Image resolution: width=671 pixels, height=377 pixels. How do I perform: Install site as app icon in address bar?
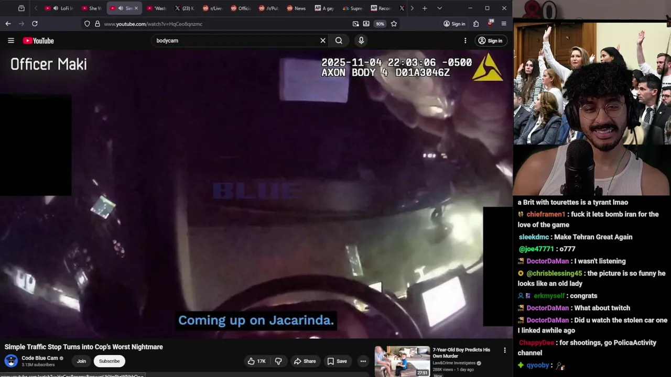tap(366, 24)
